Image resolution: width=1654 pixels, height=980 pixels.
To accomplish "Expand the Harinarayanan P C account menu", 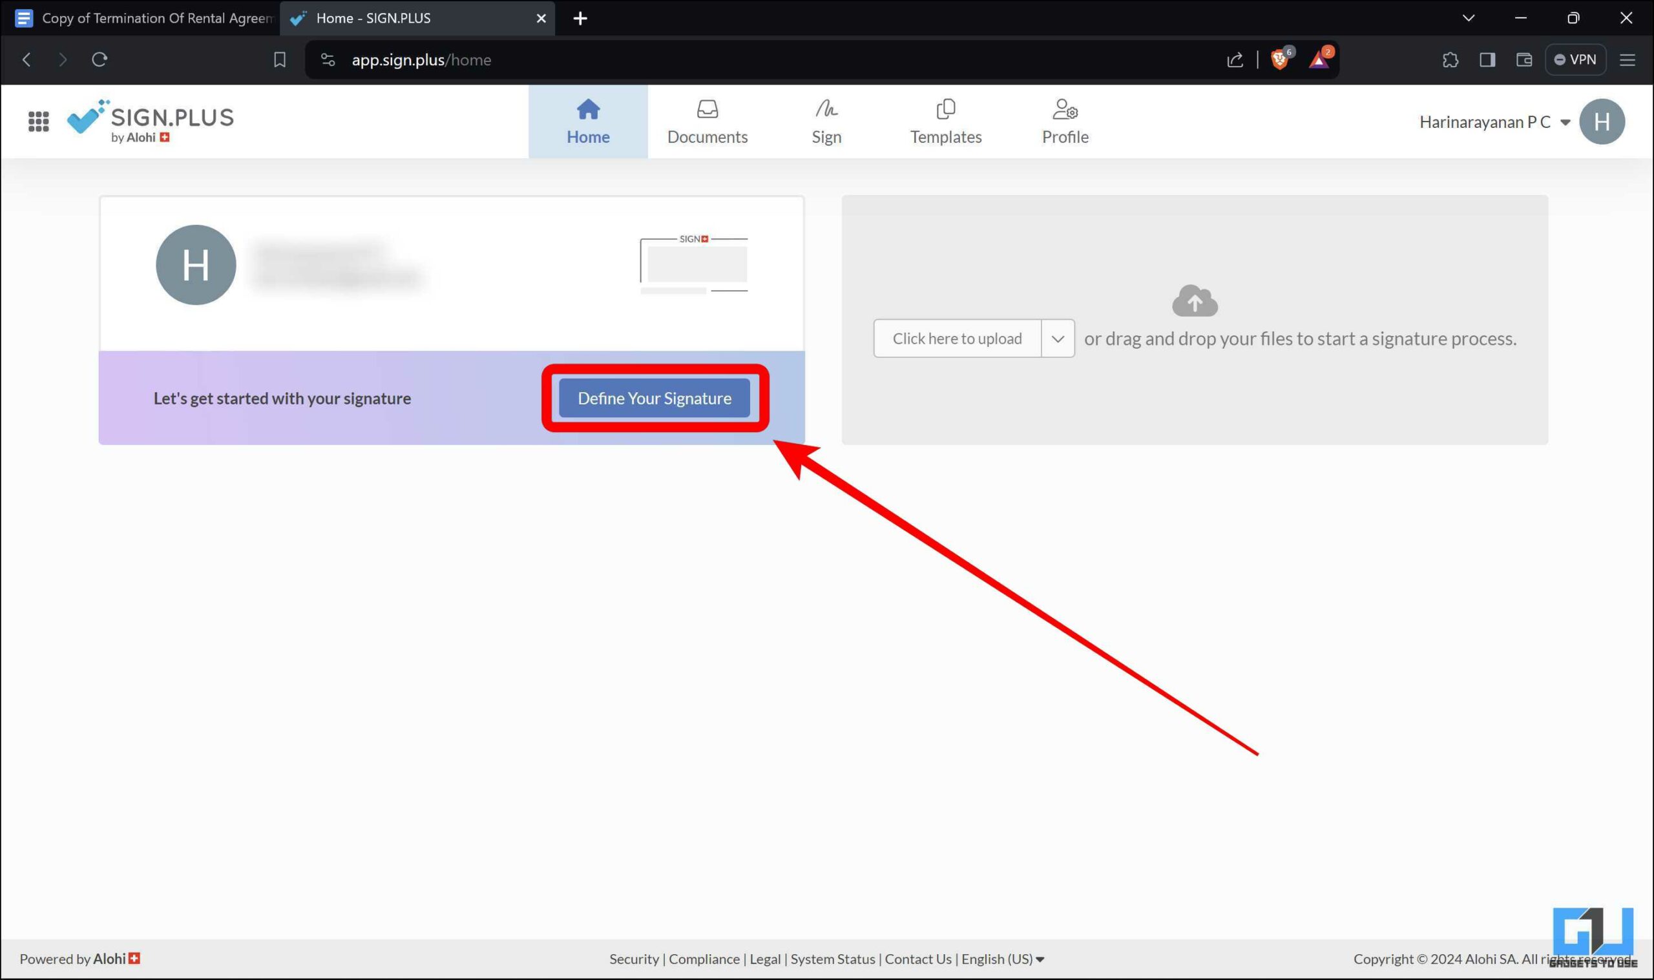I will point(1494,122).
